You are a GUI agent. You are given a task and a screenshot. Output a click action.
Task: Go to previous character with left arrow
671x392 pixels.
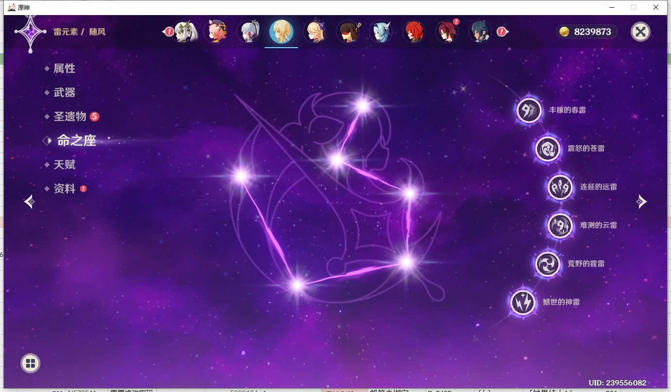click(x=29, y=201)
